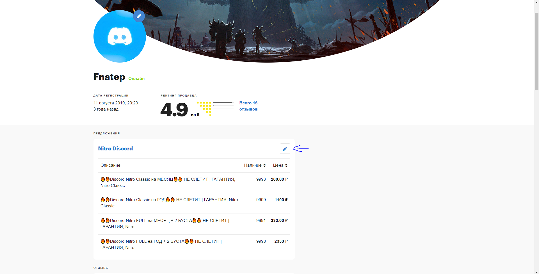Click the Описание column header
This screenshot has height=275, width=539.
click(x=110, y=165)
